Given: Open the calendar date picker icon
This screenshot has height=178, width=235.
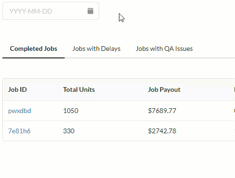Looking at the screenshot, I should [90, 11].
